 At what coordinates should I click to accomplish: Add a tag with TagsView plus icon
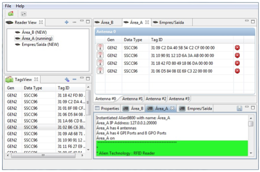[67, 80]
